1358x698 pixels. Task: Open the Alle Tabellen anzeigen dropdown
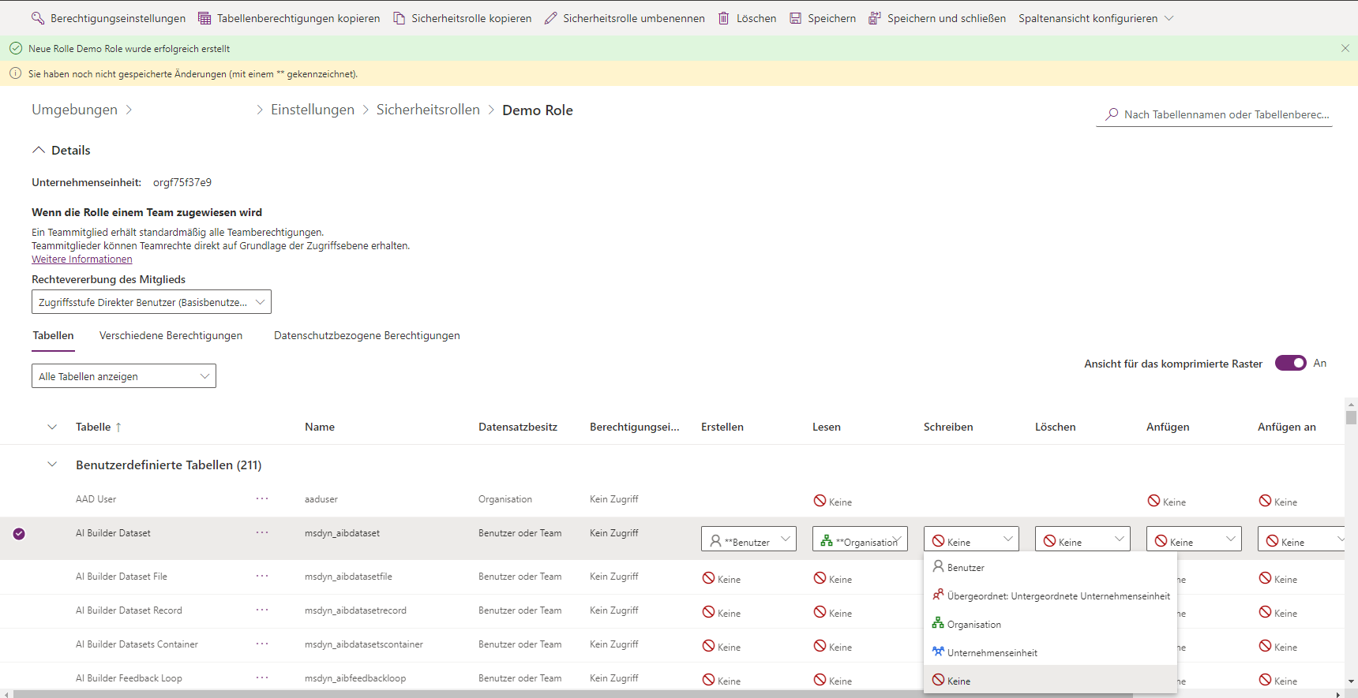[124, 376]
